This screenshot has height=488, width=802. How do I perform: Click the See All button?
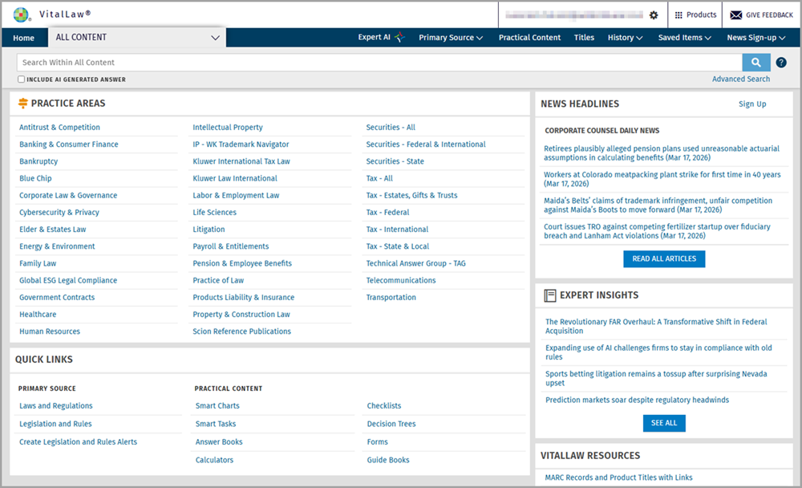tap(664, 423)
